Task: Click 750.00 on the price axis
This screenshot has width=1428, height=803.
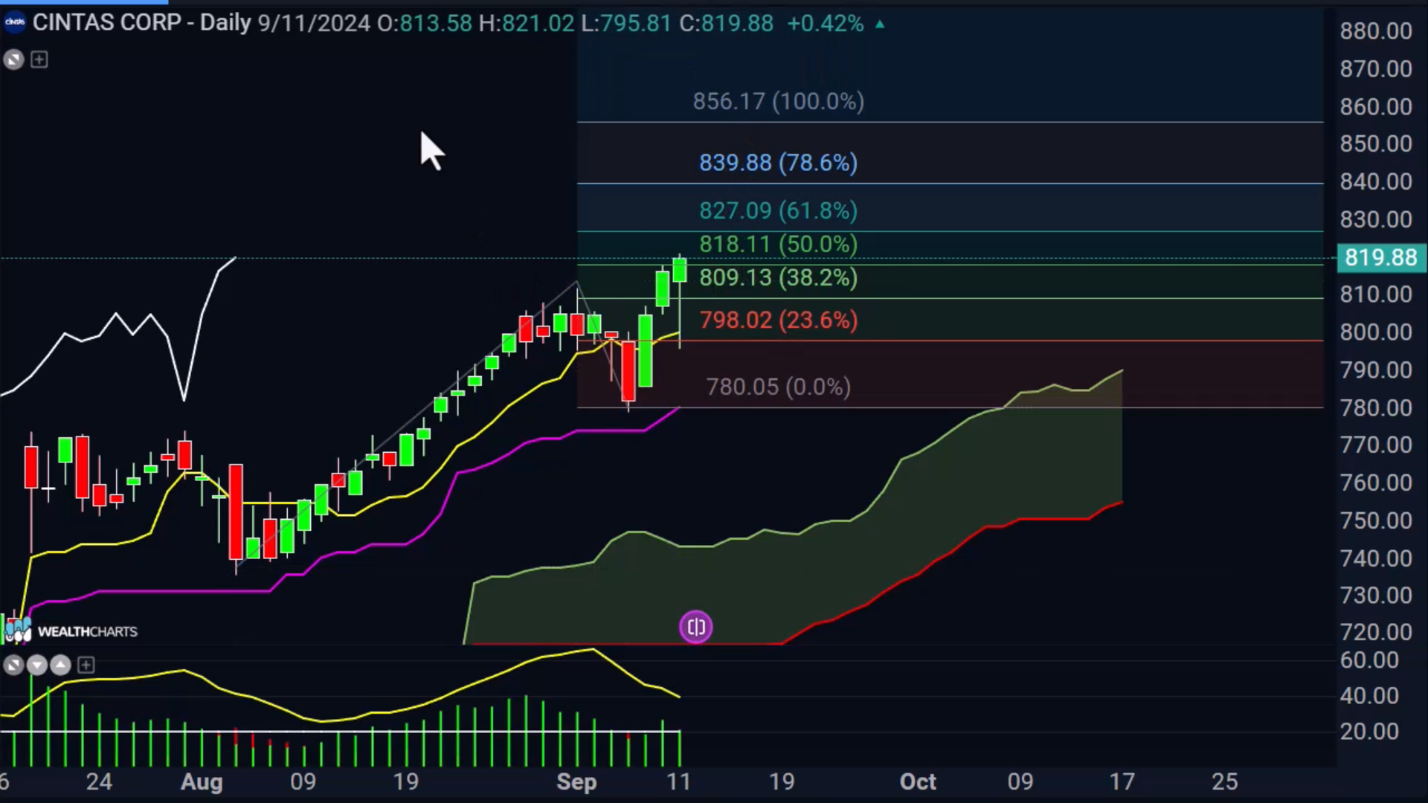Action: tap(1376, 520)
